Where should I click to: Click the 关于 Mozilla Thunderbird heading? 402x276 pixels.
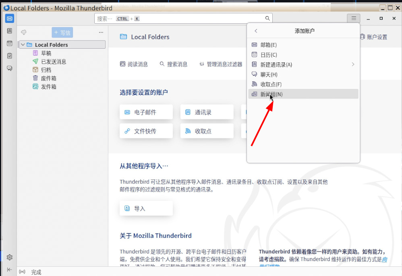(155, 235)
